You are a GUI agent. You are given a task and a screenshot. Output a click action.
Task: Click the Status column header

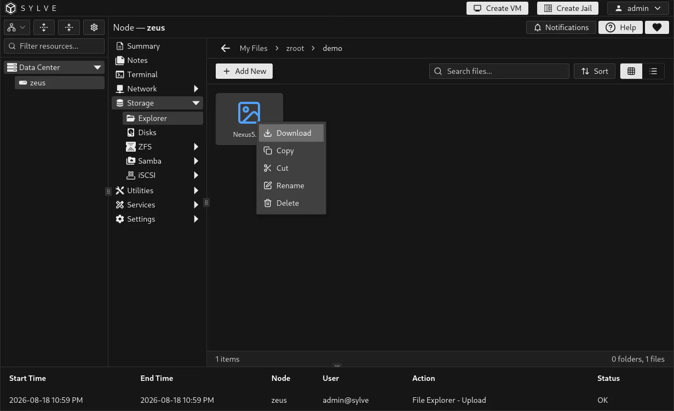click(608, 378)
